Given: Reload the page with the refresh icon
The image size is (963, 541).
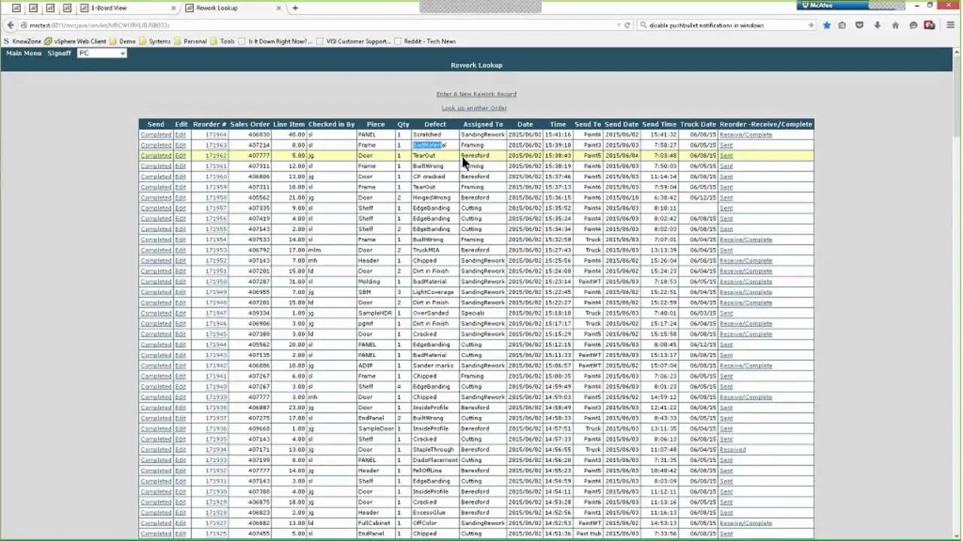Looking at the screenshot, I should [627, 25].
